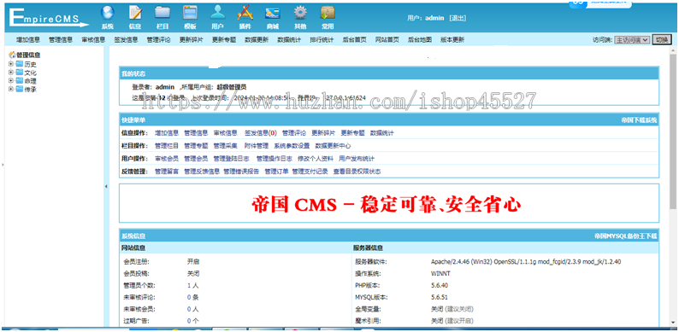Viewport: 679px width, 332px height.
Task: Open 附件管理 in the quick menu
Action: [257, 146]
